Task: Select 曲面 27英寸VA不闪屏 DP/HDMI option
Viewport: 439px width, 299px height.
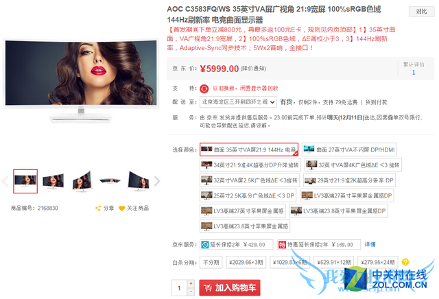Action: pyautogui.click(x=349, y=149)
